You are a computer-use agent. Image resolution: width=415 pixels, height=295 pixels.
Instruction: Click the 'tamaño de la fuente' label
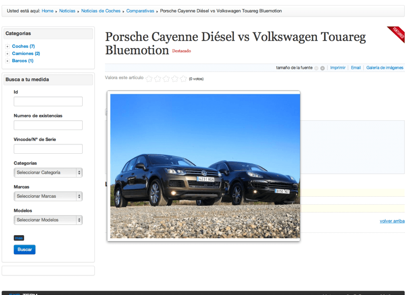294,68
